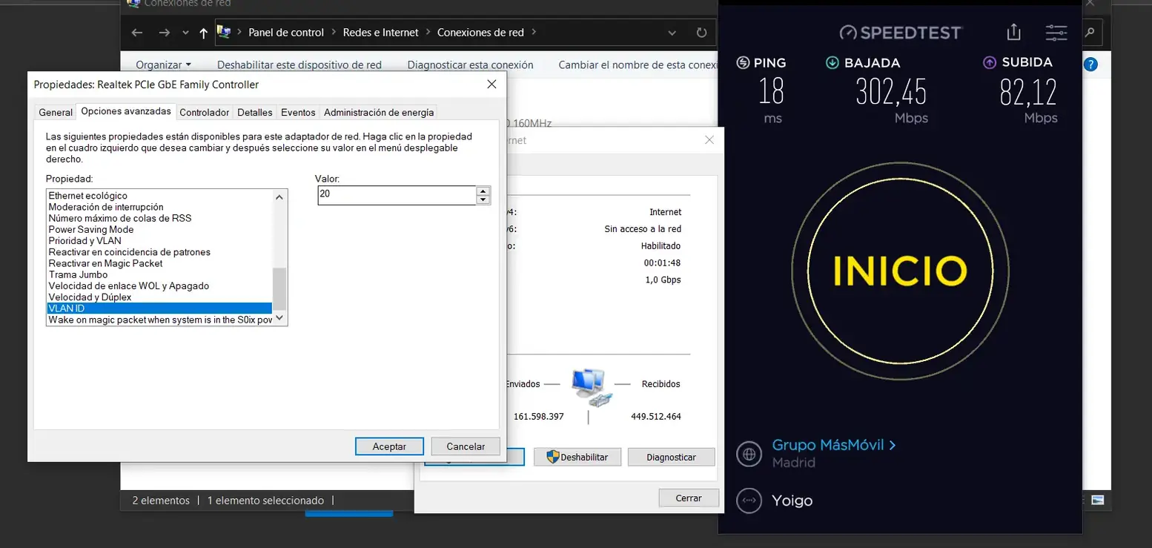Select Número máximo de colas de RSS

[x=159, y=218]
